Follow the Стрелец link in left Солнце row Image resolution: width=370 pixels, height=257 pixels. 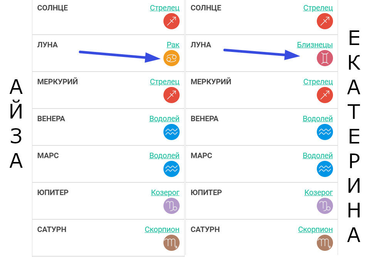[165, 8]
